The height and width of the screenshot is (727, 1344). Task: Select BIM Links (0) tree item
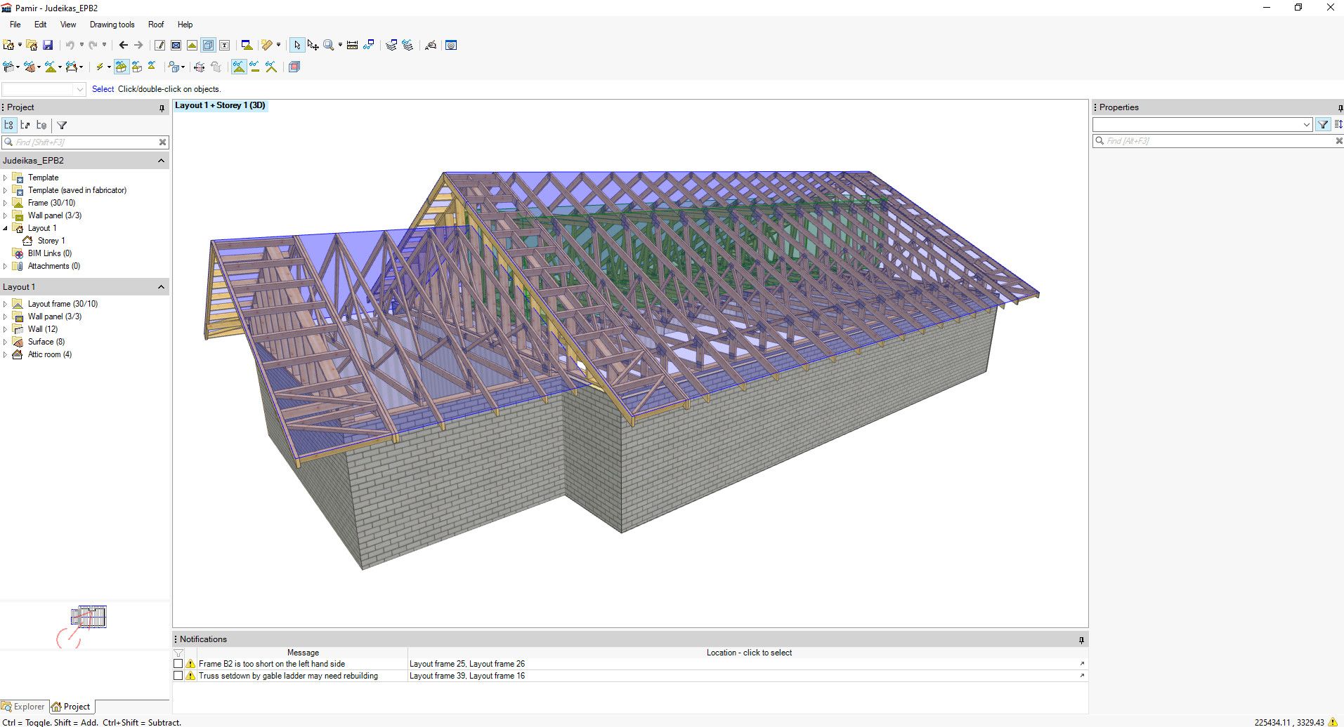[x=50, y=253]
